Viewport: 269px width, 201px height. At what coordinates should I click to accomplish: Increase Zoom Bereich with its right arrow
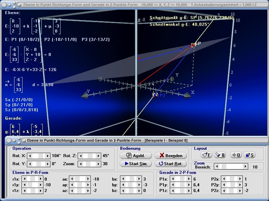coord(245,166)
